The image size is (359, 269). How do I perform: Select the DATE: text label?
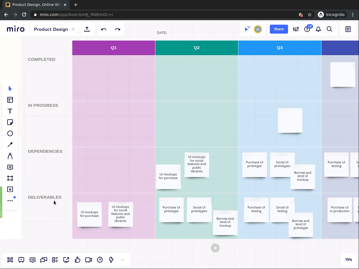click(162, 33)
